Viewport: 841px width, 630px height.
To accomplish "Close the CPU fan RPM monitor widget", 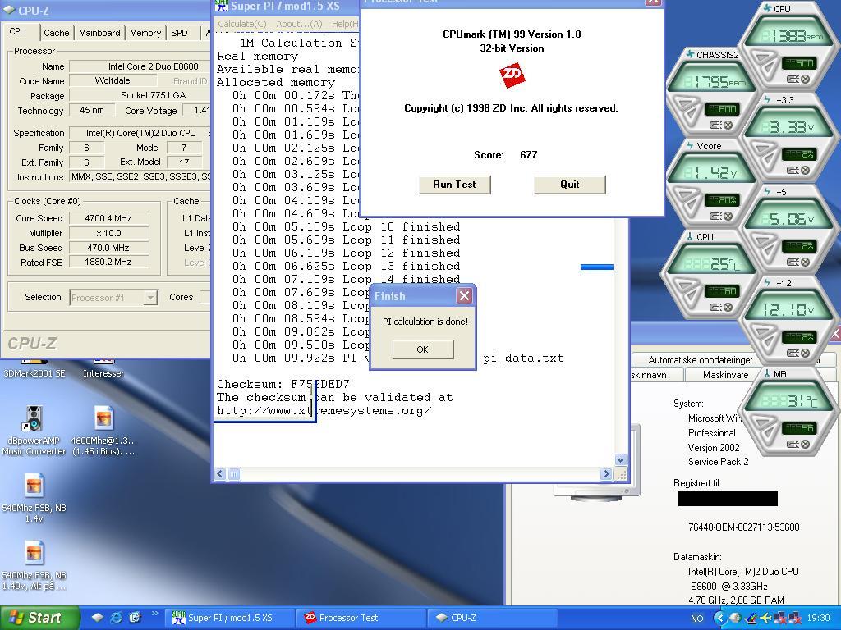I will [806, 80].
